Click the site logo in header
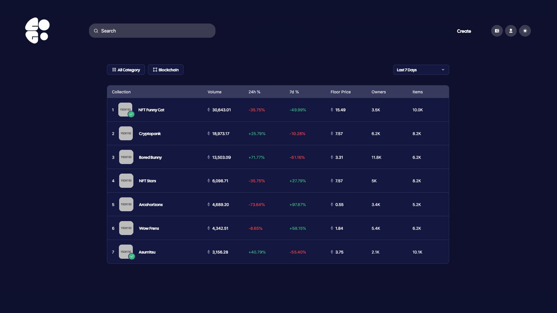Screen dimensions: 557x313 (x=37, y=31)
